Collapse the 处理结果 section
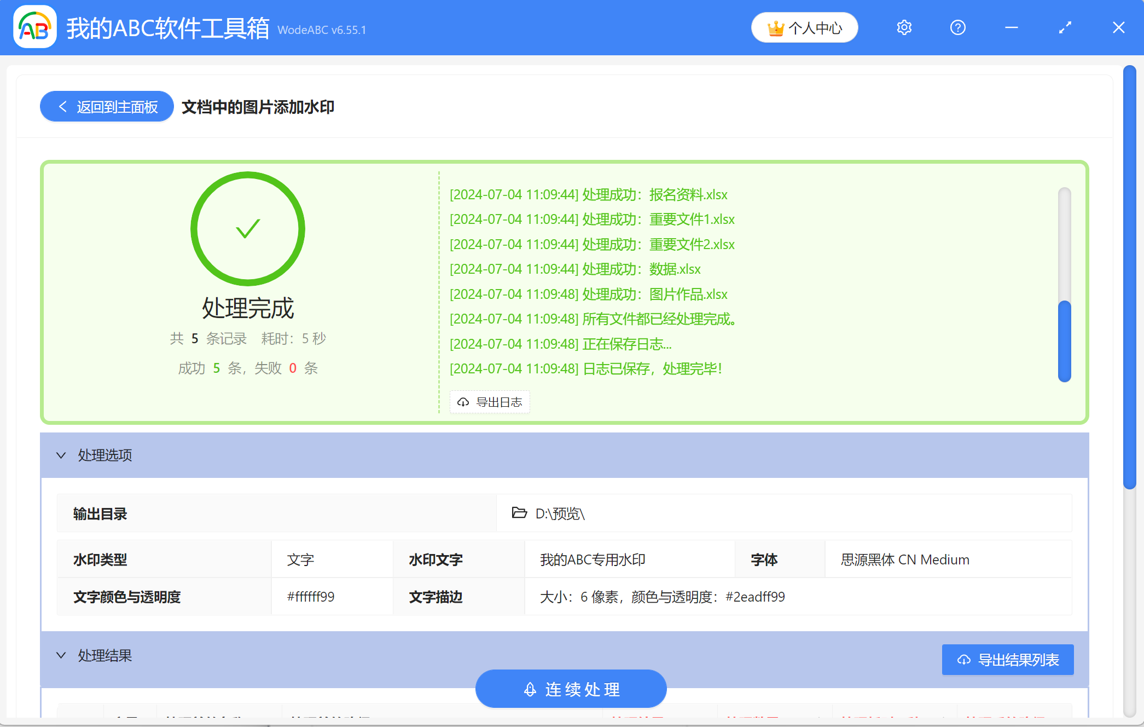The image size is (1144, 727). coord(61,655)
